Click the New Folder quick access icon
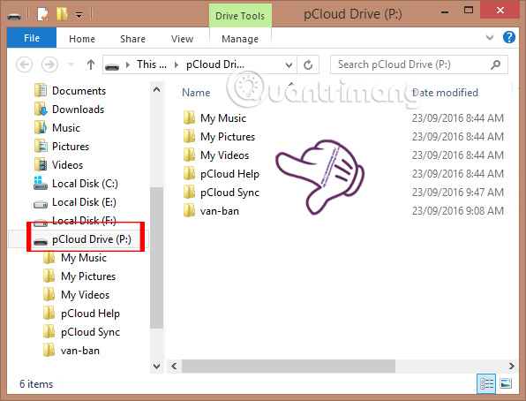 coord(62,14)
